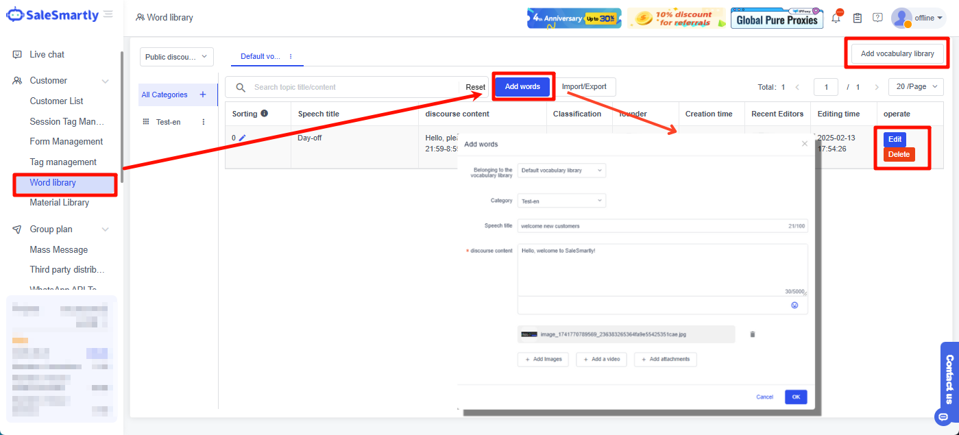The height and width of the screenshot is (435, 959).
Task: Open Customer List in the sidebar
Action: [x=56, y=101]
